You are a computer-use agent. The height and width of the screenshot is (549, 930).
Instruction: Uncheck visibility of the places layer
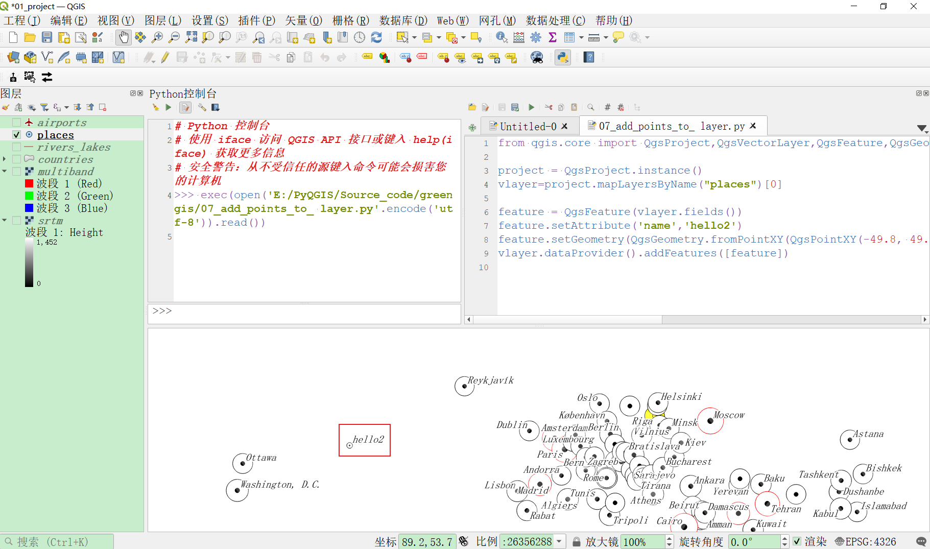point(16,134)
